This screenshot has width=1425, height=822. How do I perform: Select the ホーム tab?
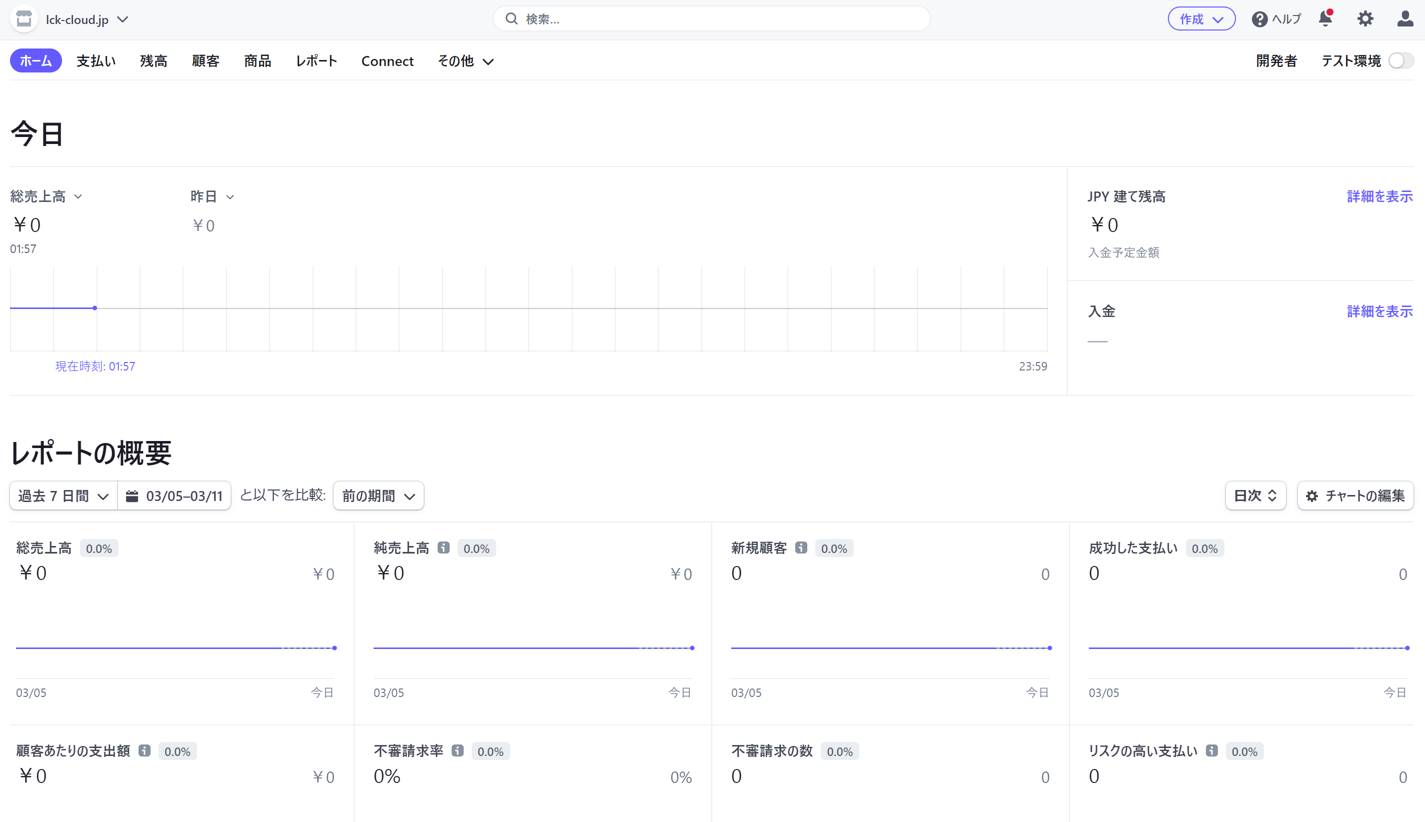coord(36,61)
